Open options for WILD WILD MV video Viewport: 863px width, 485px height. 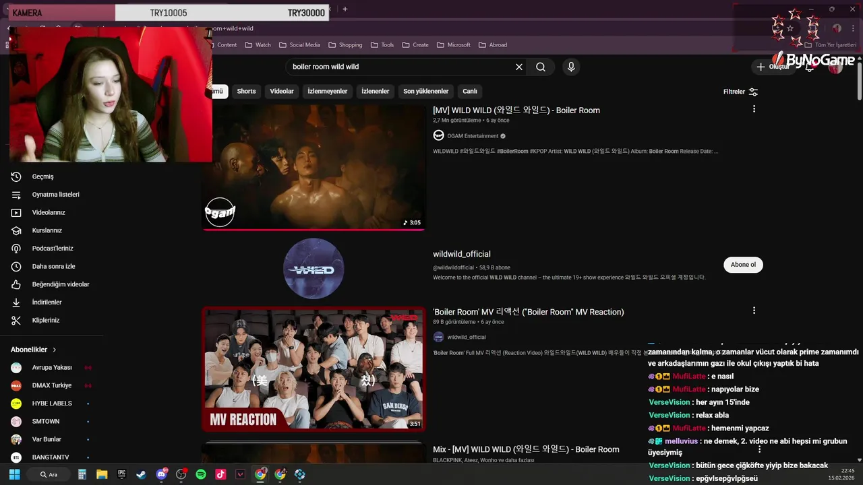point(754,108)
